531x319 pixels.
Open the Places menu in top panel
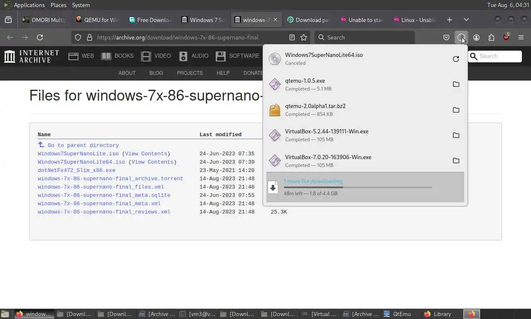pos(58,5)
